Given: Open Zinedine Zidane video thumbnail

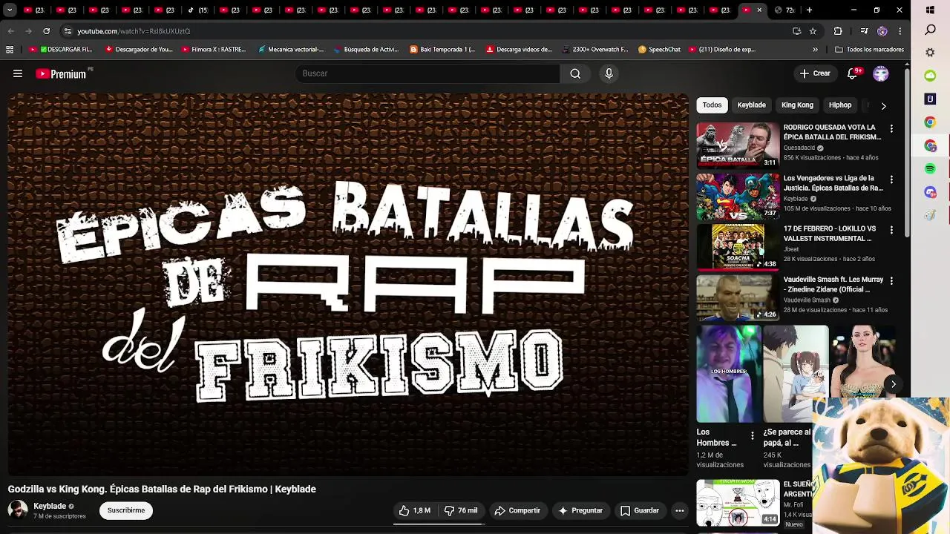Looking at the screenshot, I should pyautogui.click(x=738, y=298).
